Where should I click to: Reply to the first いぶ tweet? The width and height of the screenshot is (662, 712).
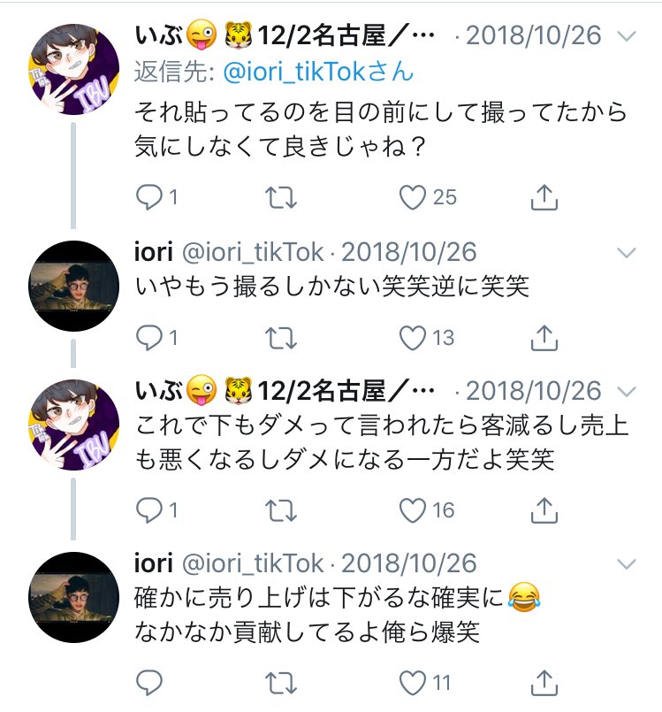(148, 196)
